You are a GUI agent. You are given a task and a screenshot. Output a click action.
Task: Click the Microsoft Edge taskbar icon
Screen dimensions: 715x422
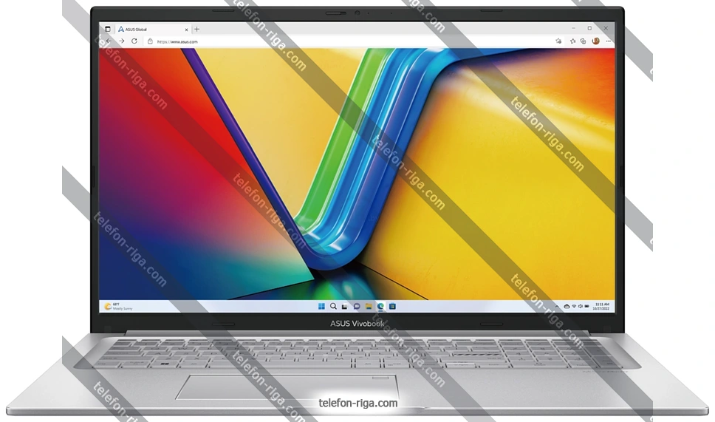tap(380, 305)
